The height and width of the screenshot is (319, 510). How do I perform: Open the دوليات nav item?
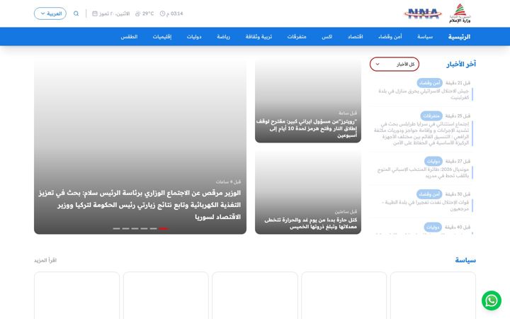point(194,37)
